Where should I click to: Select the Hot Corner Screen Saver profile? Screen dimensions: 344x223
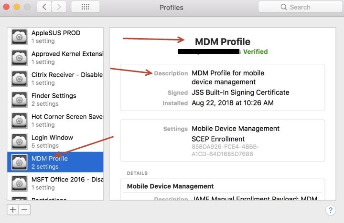[x=55, y=121]
